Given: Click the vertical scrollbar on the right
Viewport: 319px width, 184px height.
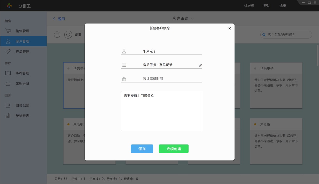Looking at the screenshot, I should coord(317,56).
